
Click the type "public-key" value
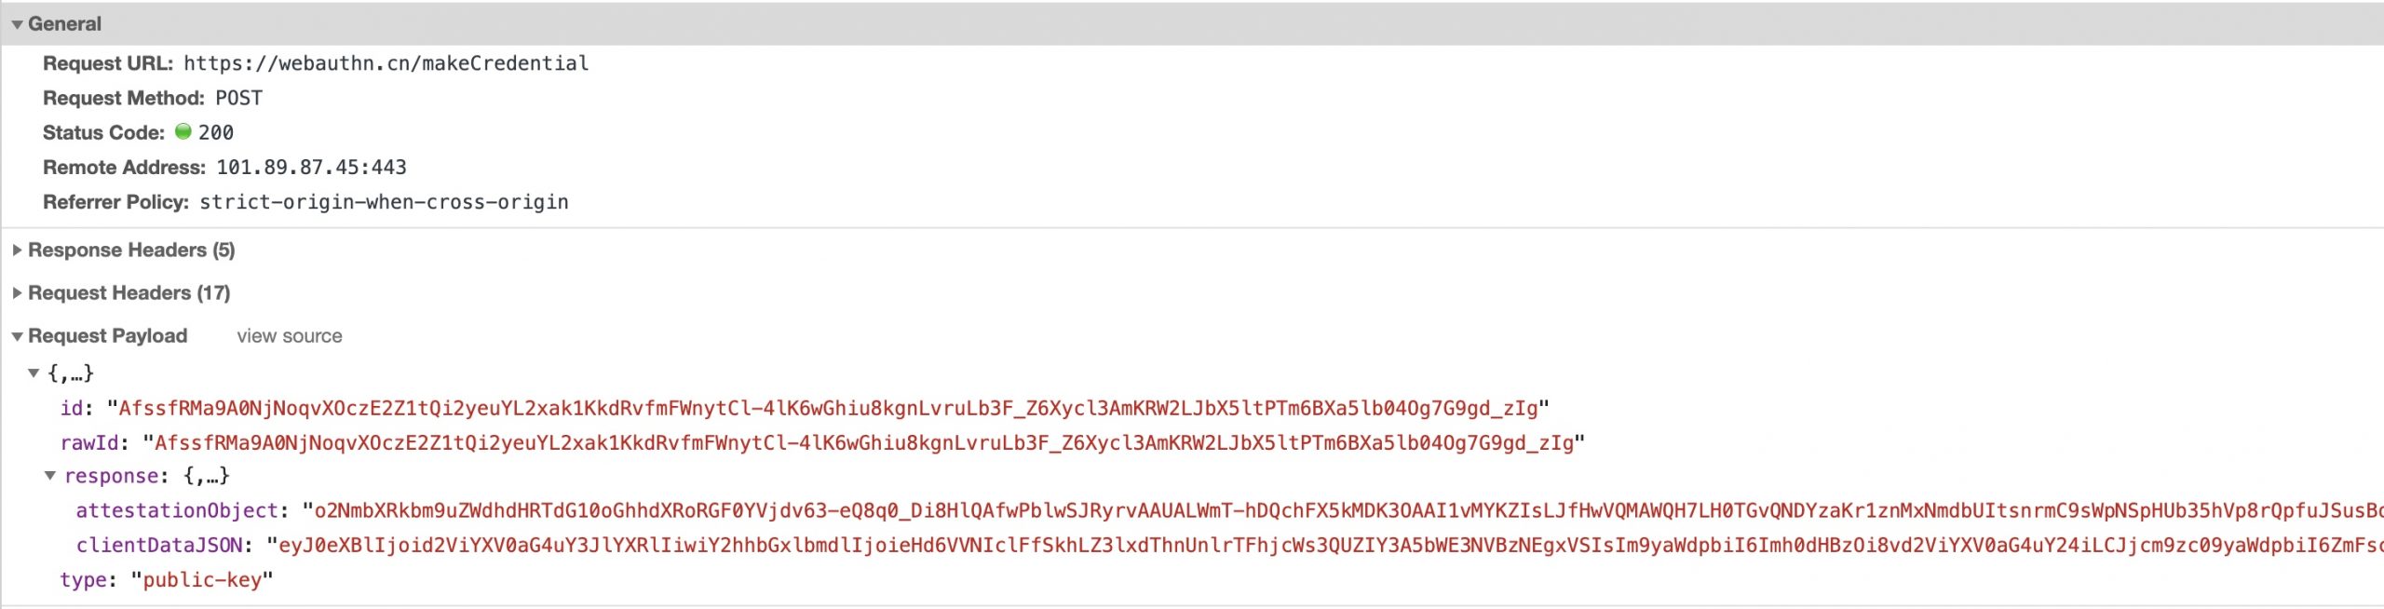(202, 580)
